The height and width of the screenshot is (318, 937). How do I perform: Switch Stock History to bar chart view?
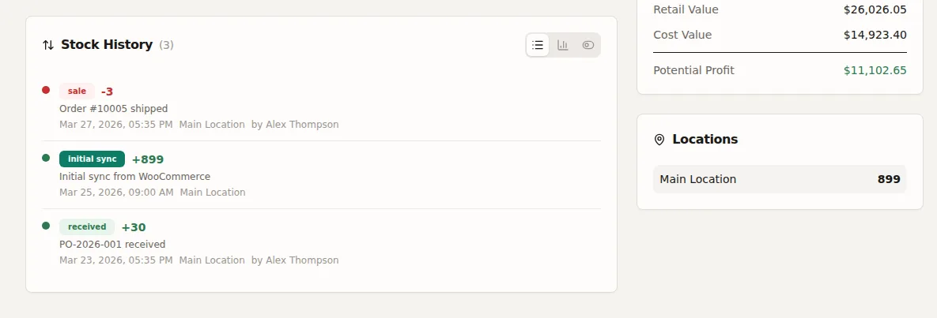pos(562,45)
